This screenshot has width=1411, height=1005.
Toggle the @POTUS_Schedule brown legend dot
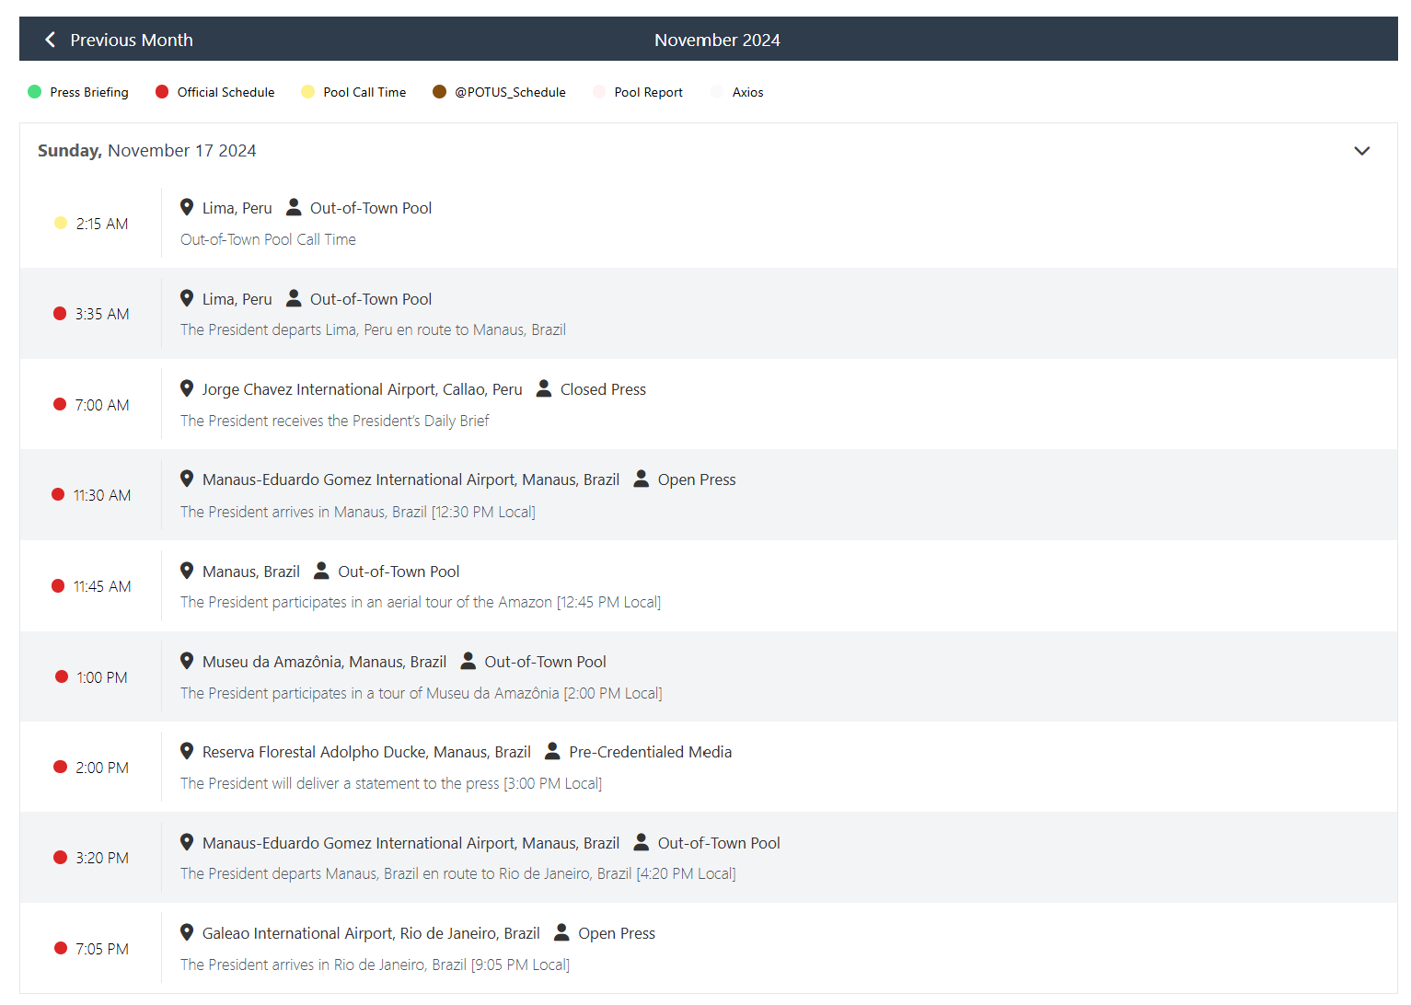440,92
